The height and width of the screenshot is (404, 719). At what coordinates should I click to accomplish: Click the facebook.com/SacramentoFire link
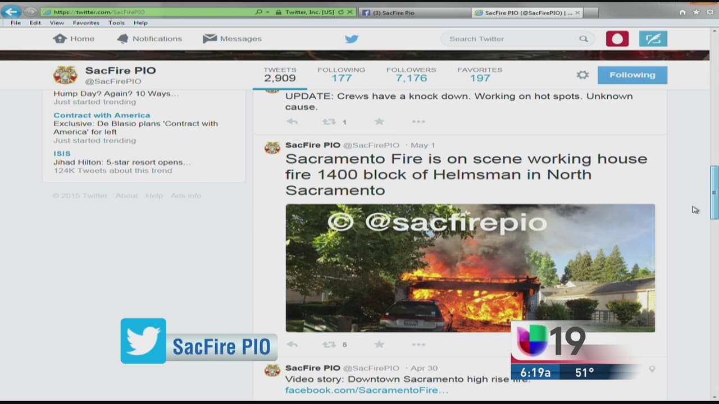366,390
